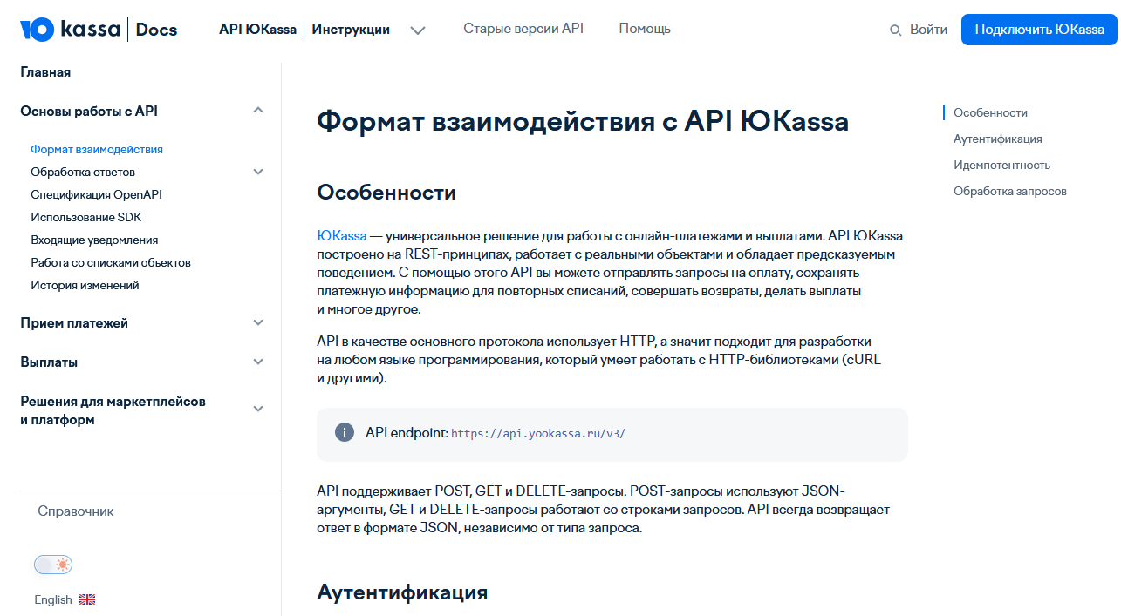
Task: Open Спецификация OpenAPI sidebar item
Action: 96,194
